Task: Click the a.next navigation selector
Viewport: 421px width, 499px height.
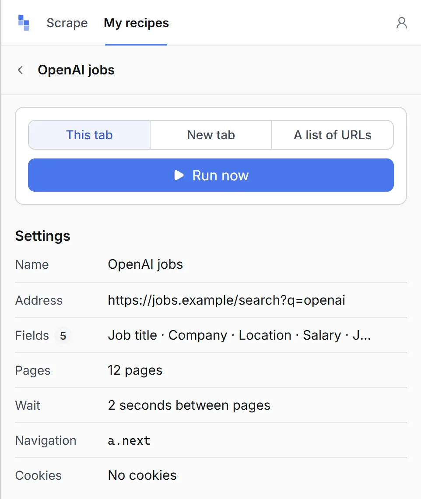Action: pyautogui.click(x=129, y=440)
